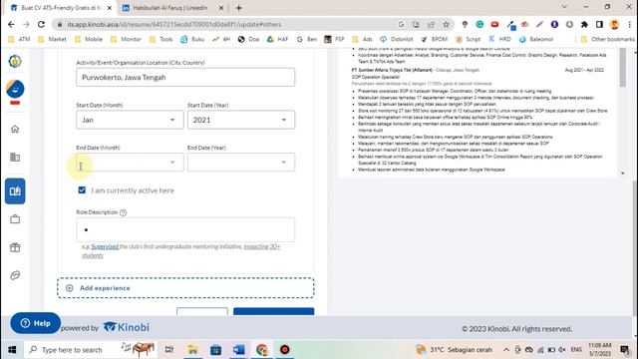Open the End Date month dropdown
This screenshot has width=638, height=359.
(x=130, y=162)
